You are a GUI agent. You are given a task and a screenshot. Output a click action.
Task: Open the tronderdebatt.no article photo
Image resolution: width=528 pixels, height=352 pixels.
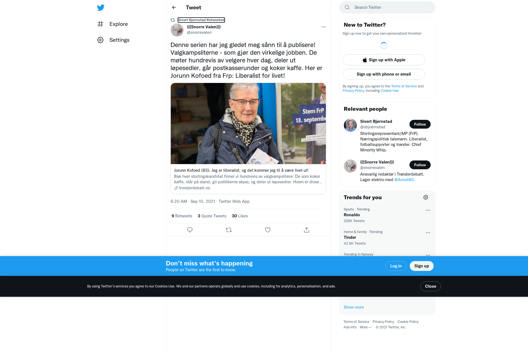pos(248,124)
